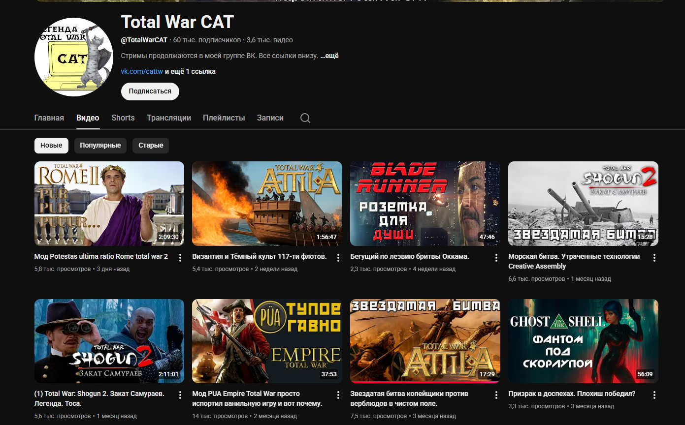Open options menu for Мод PUA Empire video

click(338, 395)
